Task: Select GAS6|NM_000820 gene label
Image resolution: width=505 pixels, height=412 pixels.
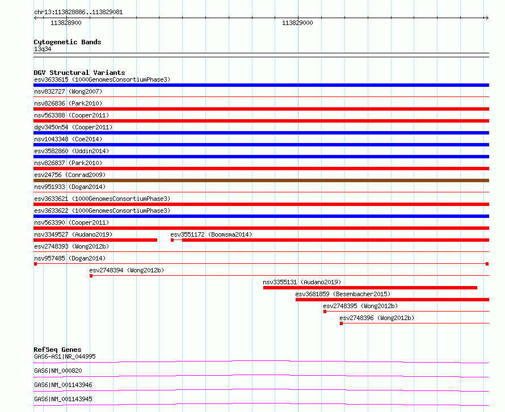Action: point(58,371)
